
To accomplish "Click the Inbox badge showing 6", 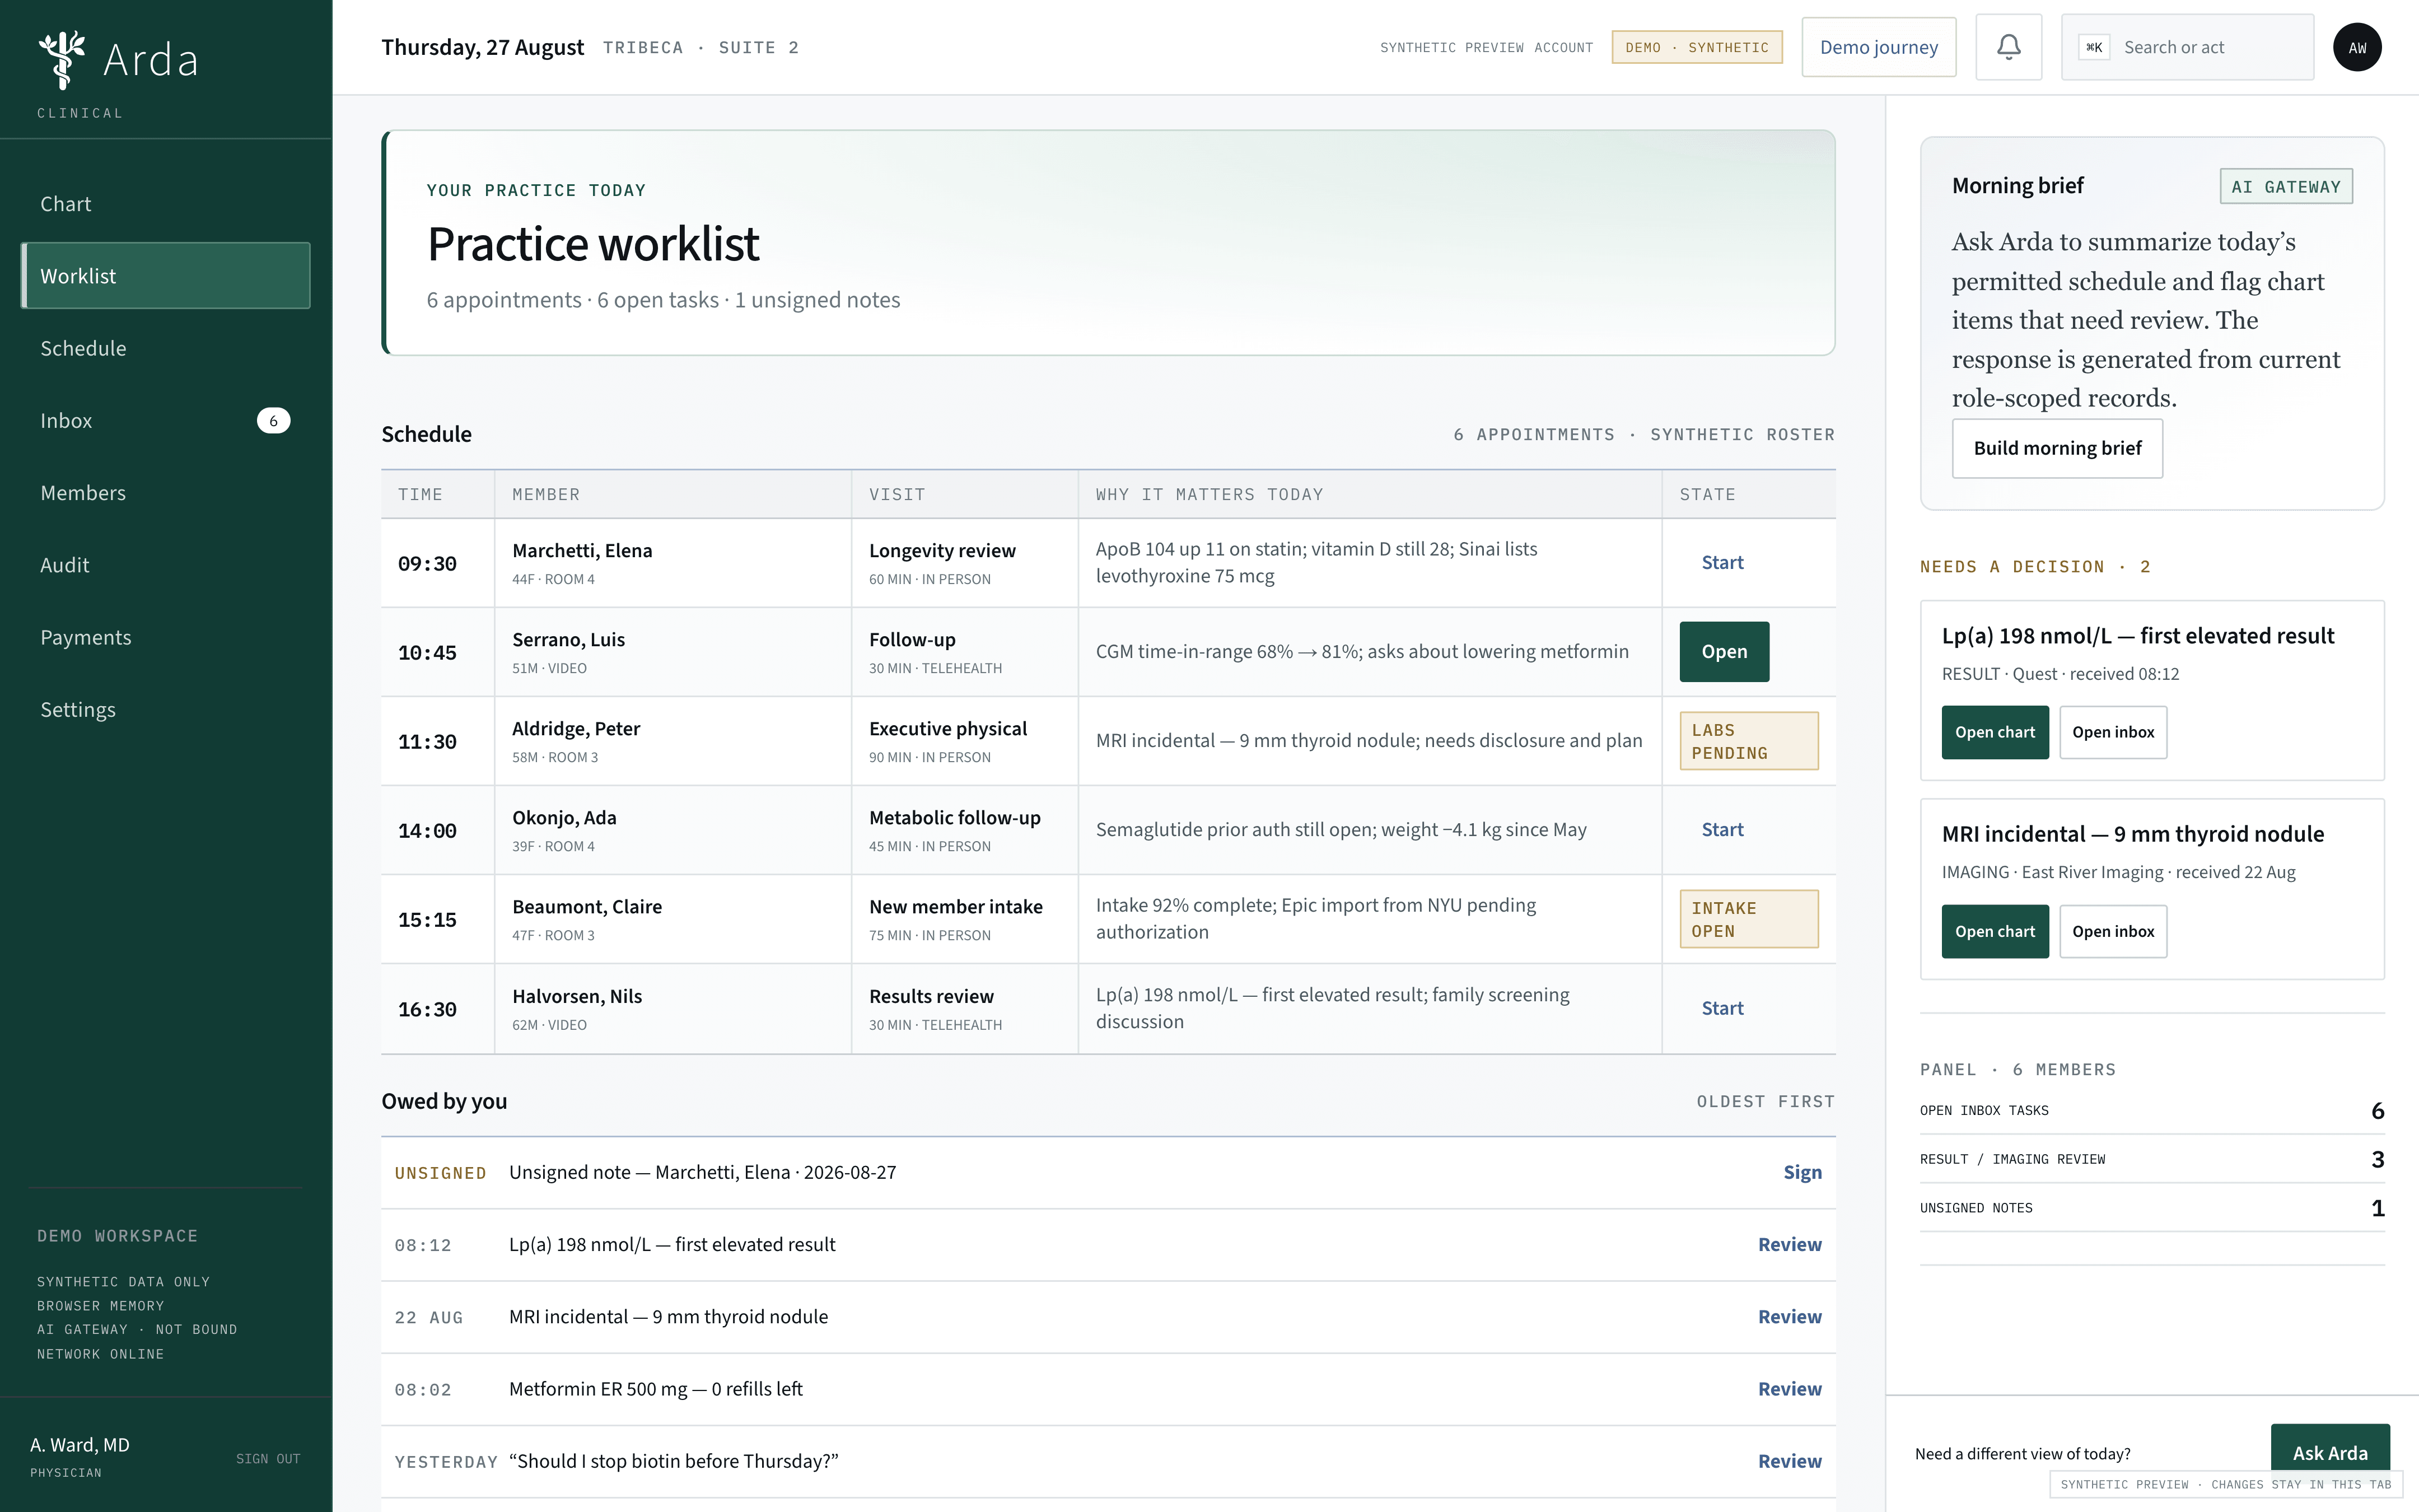I will pyautogui.click(x=273, y=421).
